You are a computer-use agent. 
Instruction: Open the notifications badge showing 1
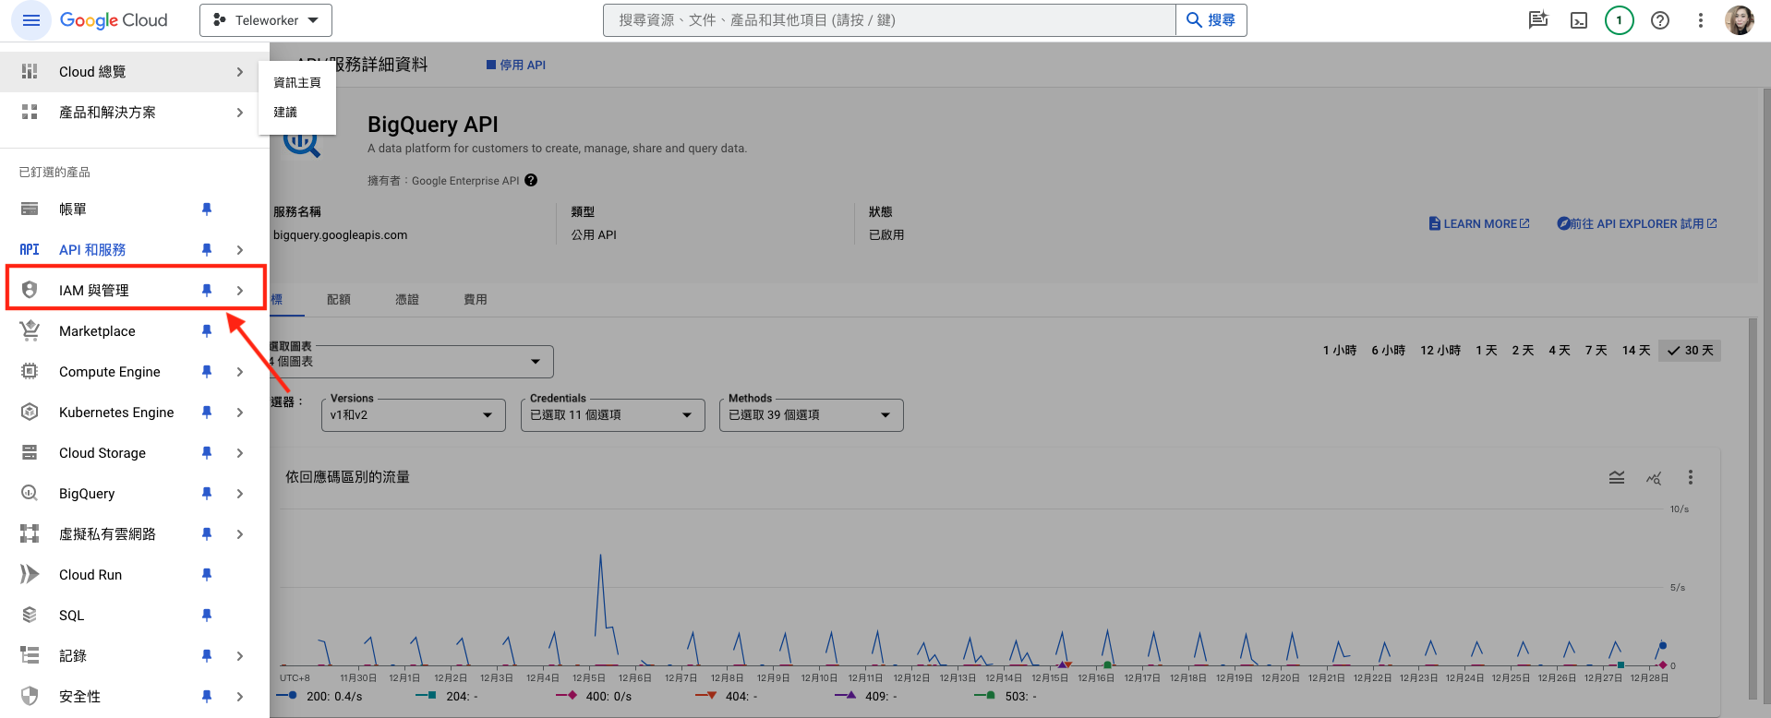pyautogui.click(x=1620, y=20)
